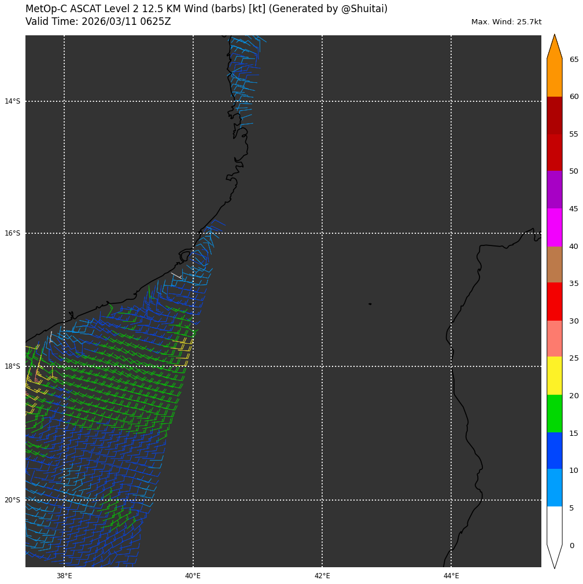Click the orange 60-65 kt colorbar segment
This screenshot has width=583, height=584.
coord(554,78)
